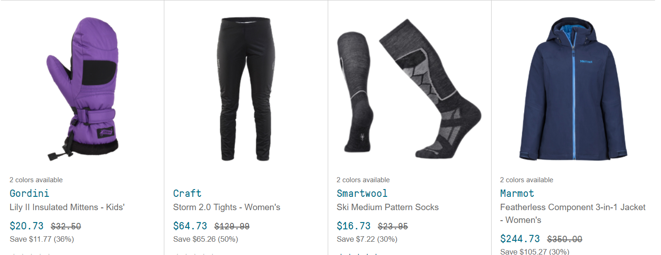The height and width of the screenshot is (255, 661).
Task: Click the Save $65.26 (50%) text
Action: pos(206,239)
